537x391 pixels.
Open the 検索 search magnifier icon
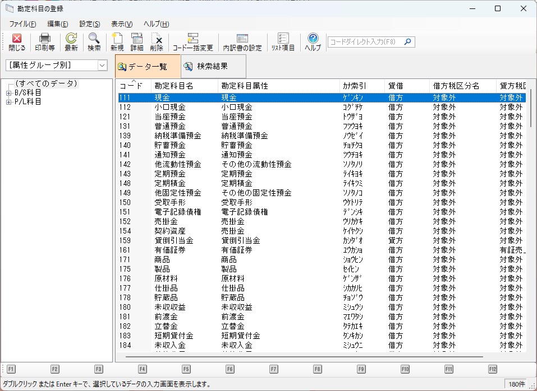94,42
